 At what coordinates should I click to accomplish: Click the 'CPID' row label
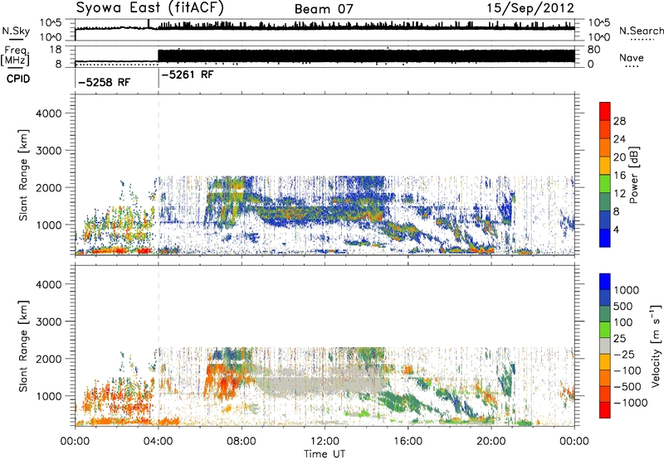(x=18, y=79)
